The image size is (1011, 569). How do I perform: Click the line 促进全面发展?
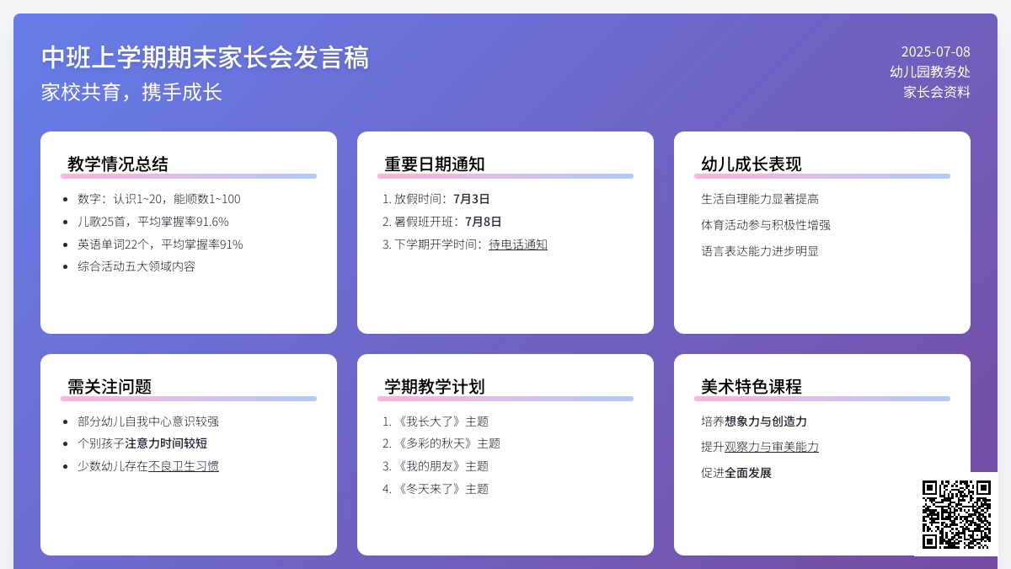pyautogui.click(x=736, y=473)
